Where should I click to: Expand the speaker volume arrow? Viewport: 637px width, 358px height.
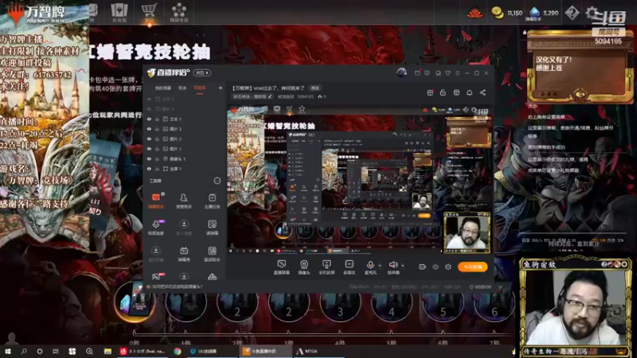[403, 266]
